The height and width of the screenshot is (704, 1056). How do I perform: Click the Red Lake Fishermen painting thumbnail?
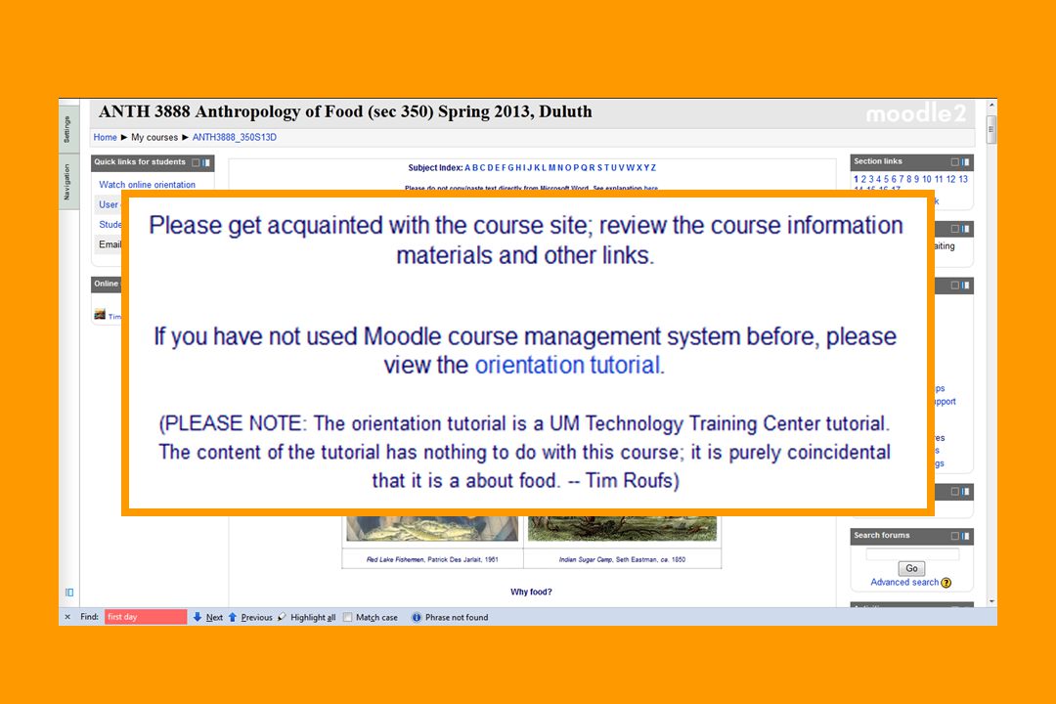pyautogui.click(x=432, y=528)
